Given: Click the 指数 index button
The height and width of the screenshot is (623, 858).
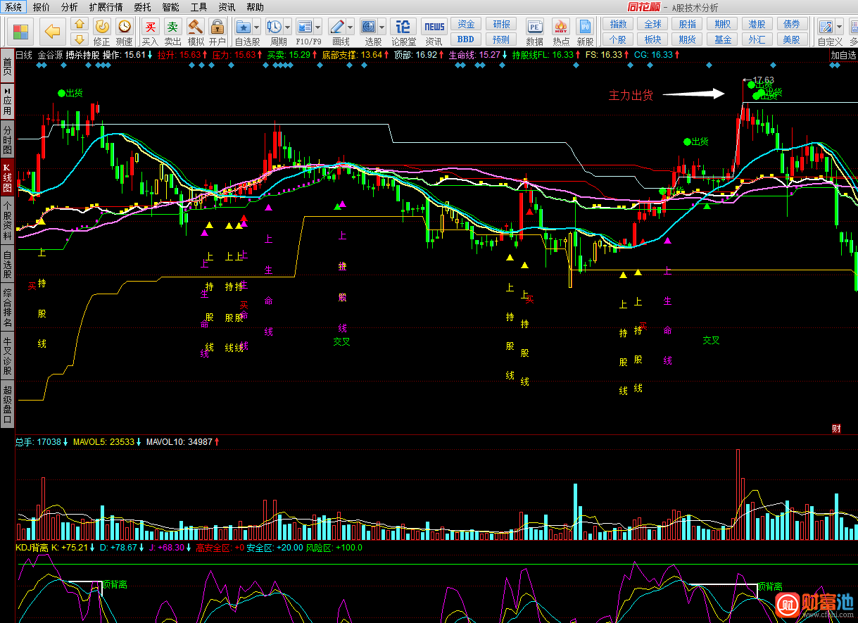Looking at the screenshot, I should coord(618,24).
